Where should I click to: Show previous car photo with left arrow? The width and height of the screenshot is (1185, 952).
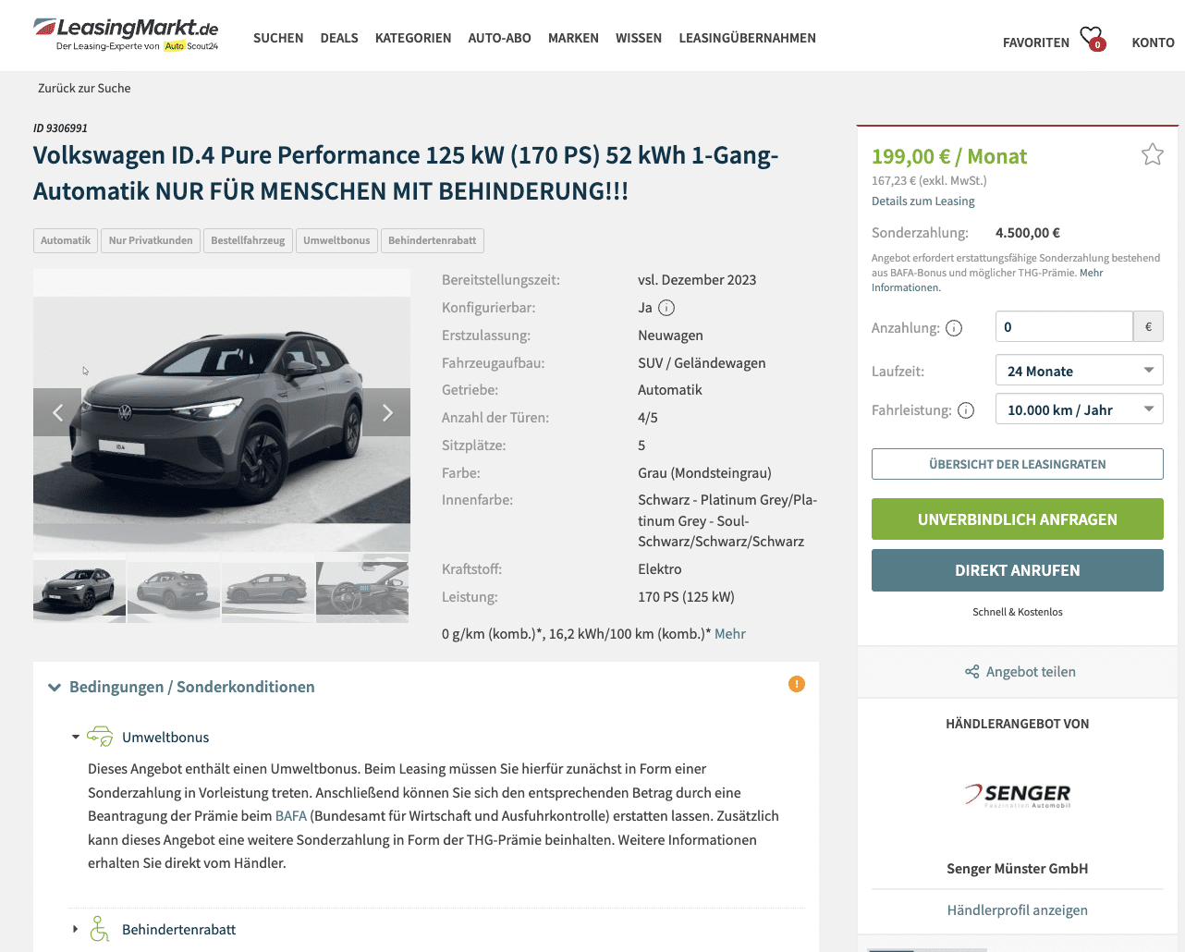click(x=57, y=412)
